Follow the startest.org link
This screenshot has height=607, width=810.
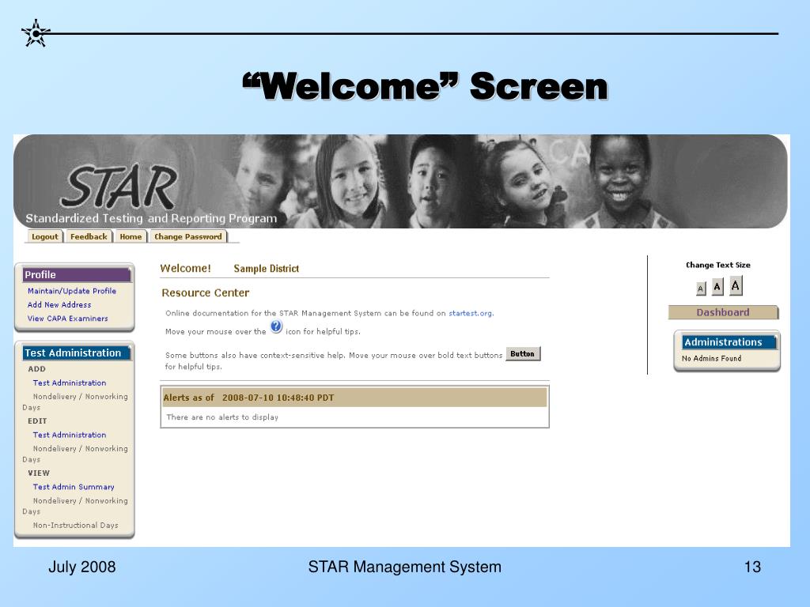(471, 313)
